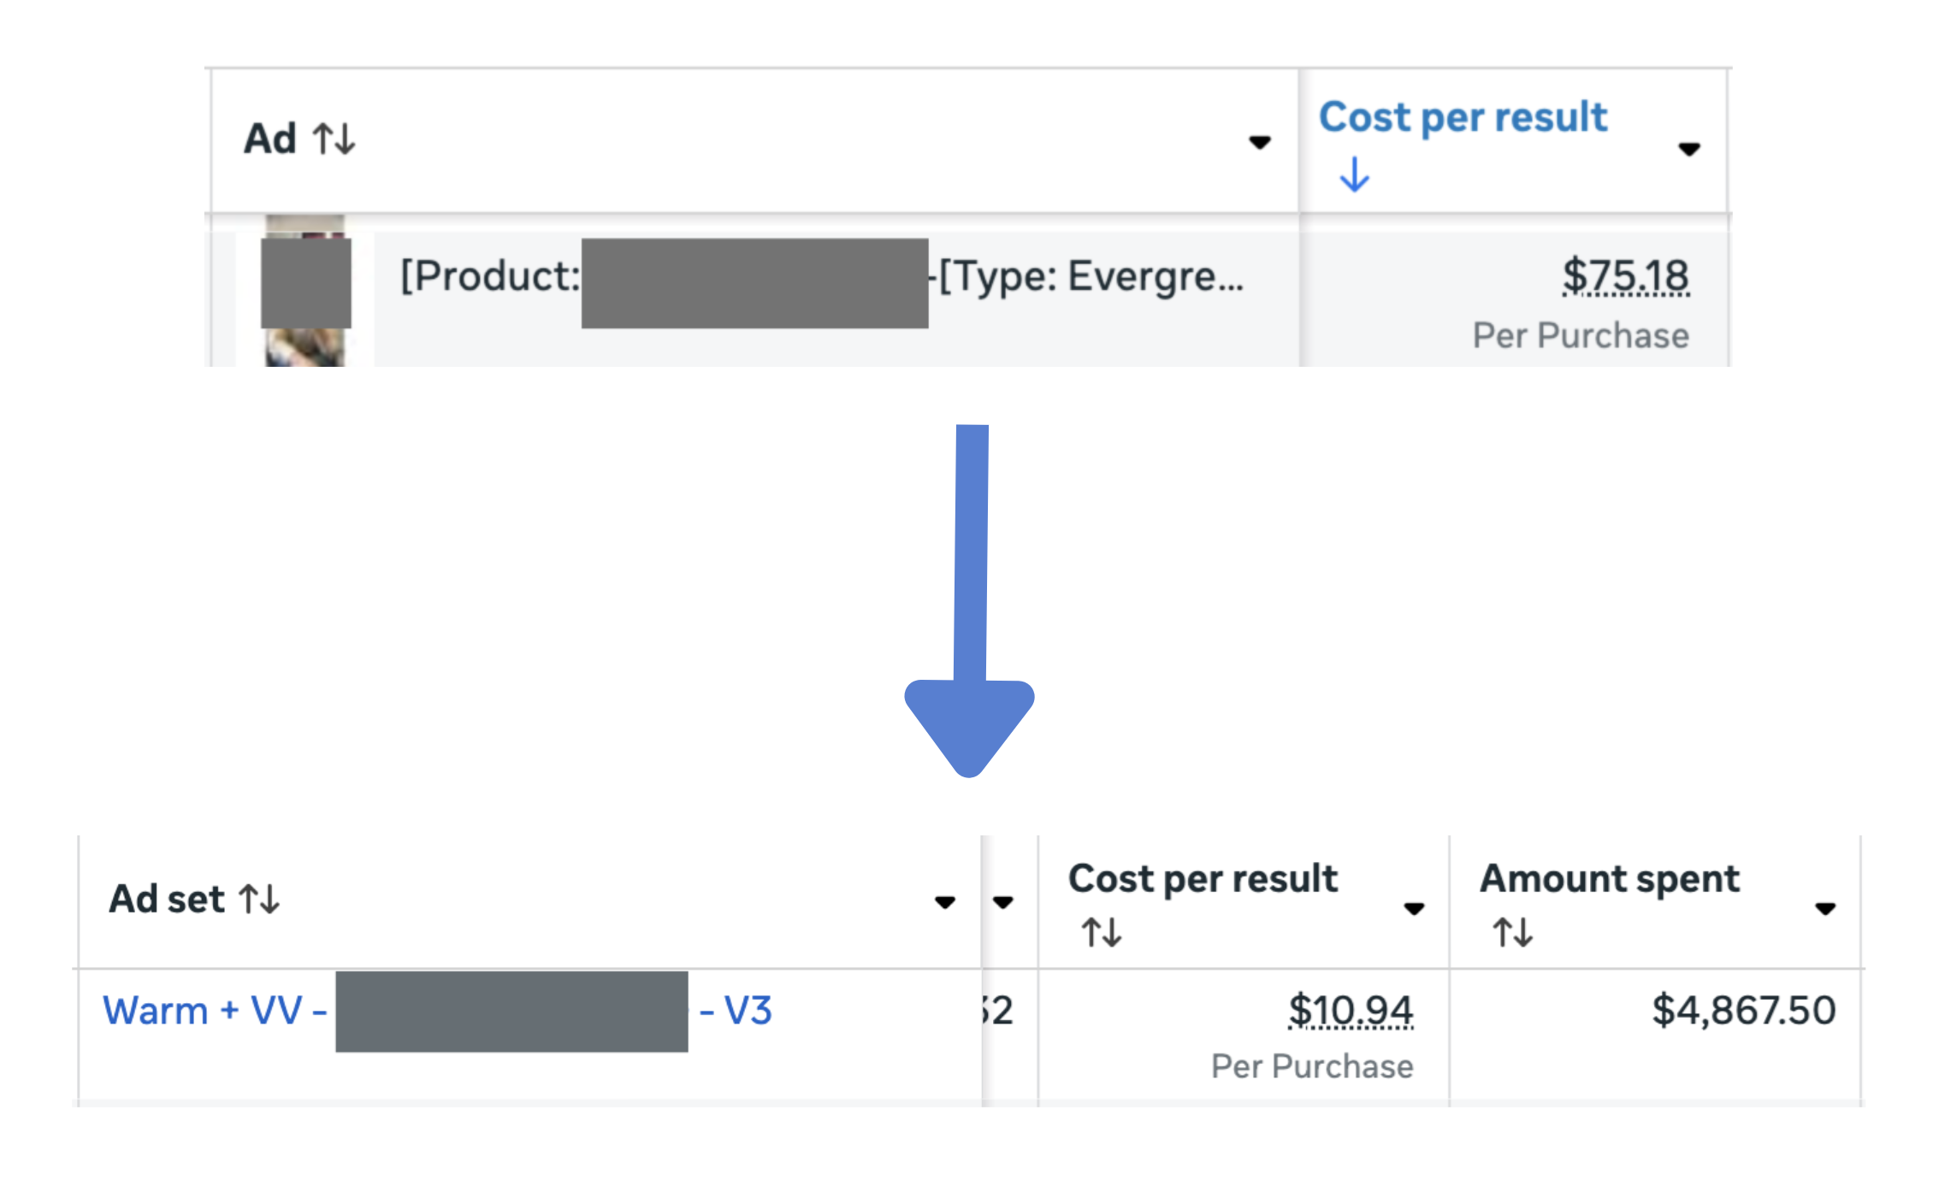Open caret of narrow column right of Ad set
The width and height of the screenshot is (1933, 1192).
point(1002,902)
